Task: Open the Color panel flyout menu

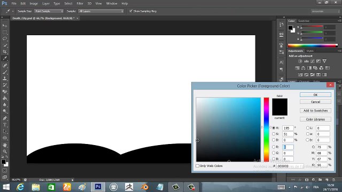Action: [339, 21]
